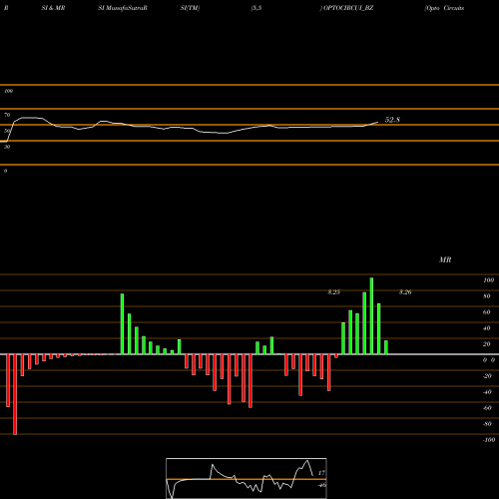Click the -60 label on MR right axis

click(x=487, y=408)
